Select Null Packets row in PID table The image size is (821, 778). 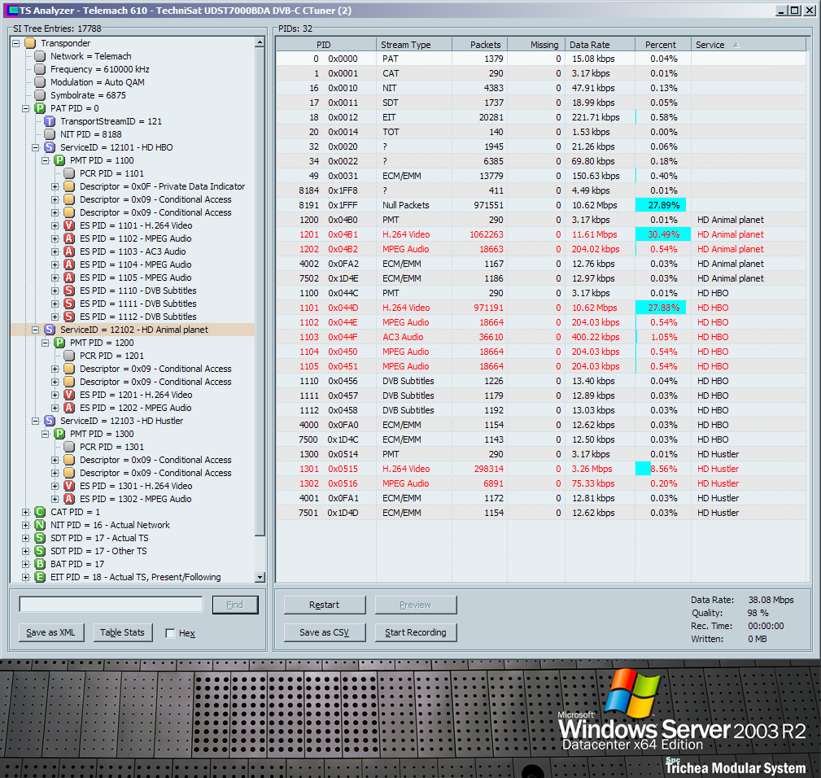coord(541,205)
